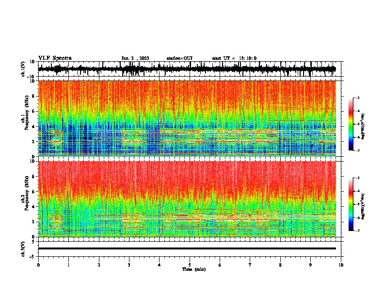Click the "6" kHz tick on ch.2 spectrogram
The image size is (384, 297).
pyautogui.click(x=33, y=192)
